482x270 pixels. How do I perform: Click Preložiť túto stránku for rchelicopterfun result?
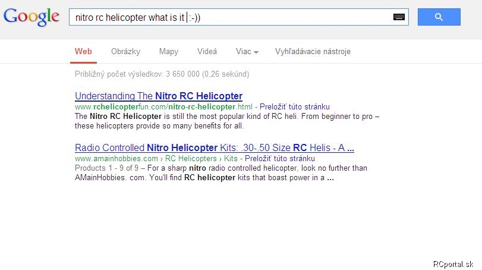point(294,106)
